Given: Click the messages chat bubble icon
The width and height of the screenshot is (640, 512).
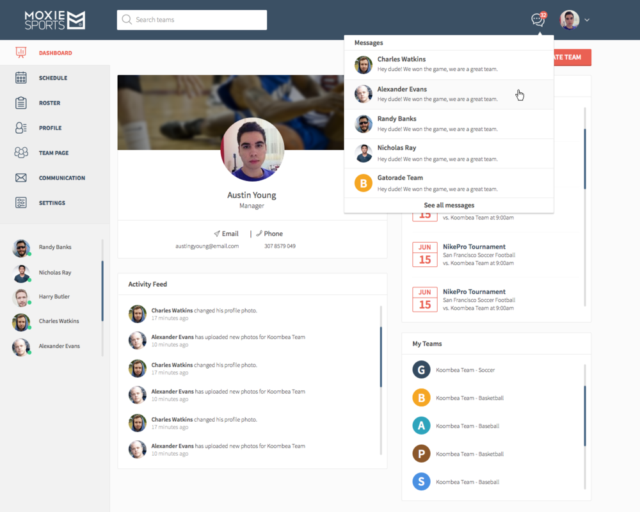Looking at the screenshot, I should (x=538, y=20).
